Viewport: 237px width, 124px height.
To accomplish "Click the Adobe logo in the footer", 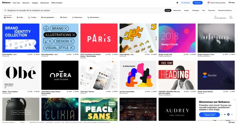I will (x=232, y=122).
